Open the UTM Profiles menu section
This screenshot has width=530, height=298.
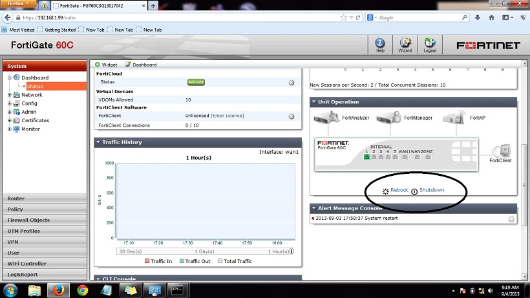45,231
